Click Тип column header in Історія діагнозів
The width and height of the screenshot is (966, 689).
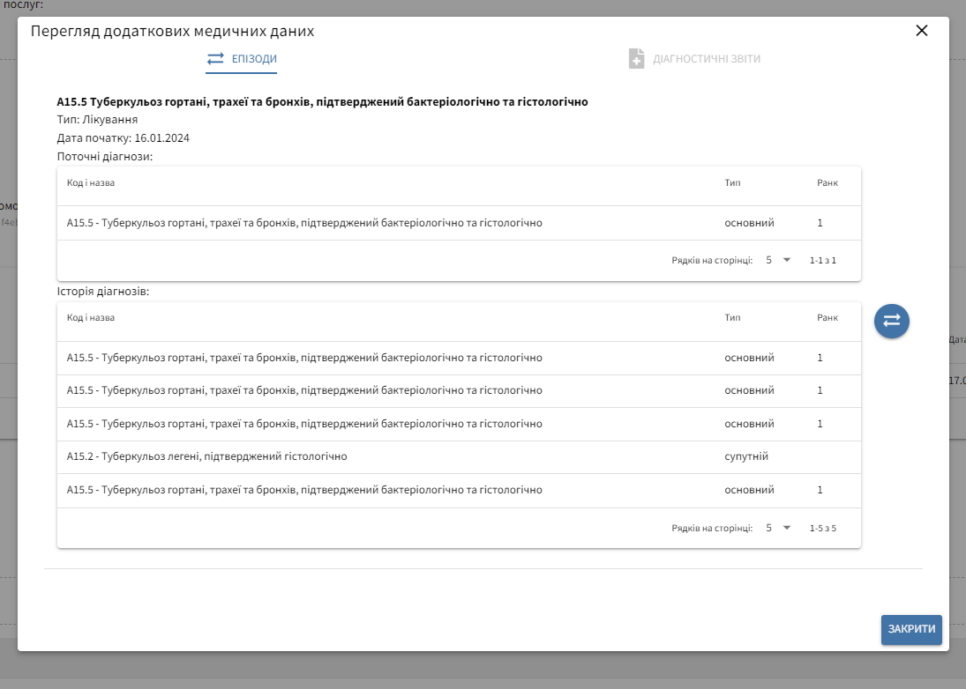click(732, 318)
